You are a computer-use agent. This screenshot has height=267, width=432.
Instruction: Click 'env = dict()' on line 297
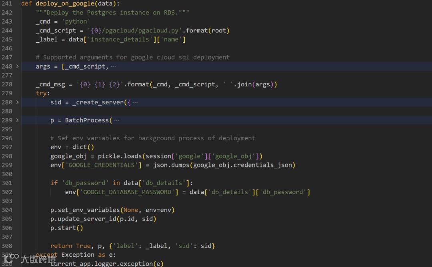click(72, 147)
